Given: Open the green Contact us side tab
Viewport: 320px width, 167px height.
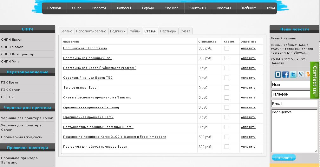Looking at the screenshot, I should 315,80.
